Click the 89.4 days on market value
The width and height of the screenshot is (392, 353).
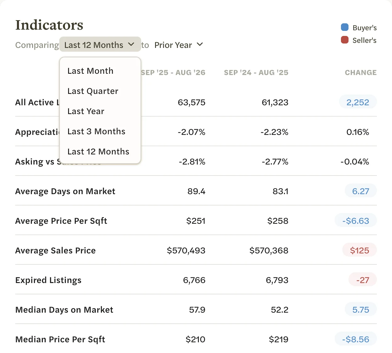[x=196, y=191]
